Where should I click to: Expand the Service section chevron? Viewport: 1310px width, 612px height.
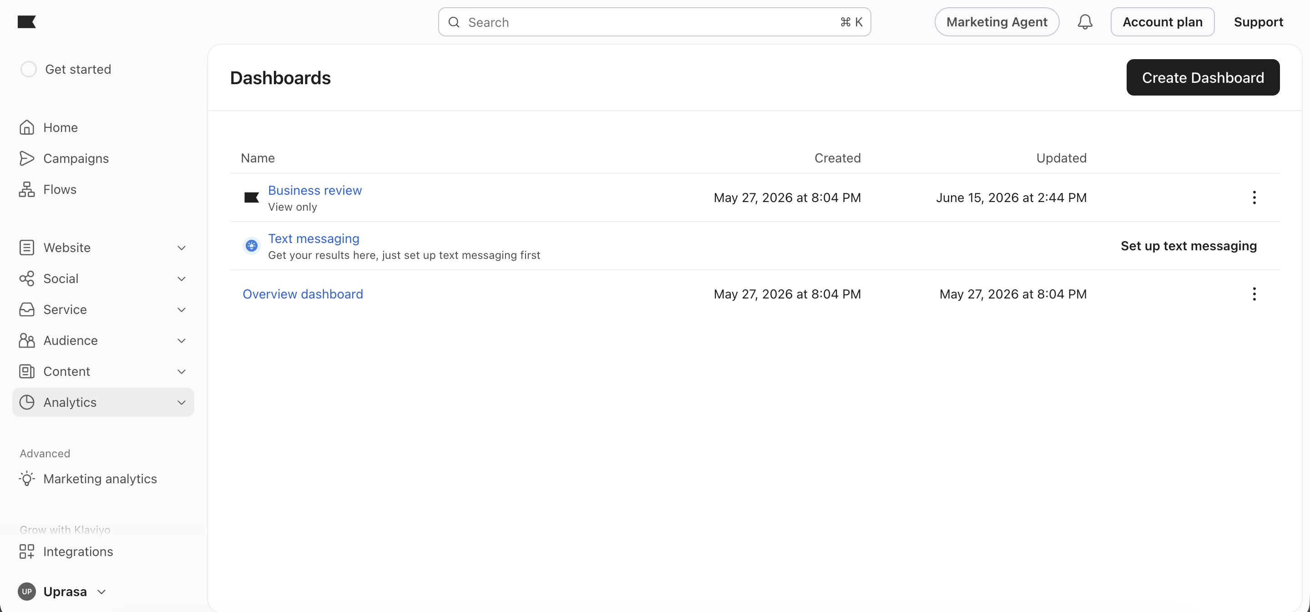(x=182, y=310)
